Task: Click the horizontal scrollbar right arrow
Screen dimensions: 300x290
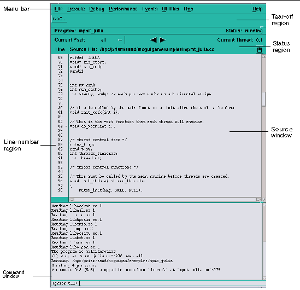Action: point(258,199)
